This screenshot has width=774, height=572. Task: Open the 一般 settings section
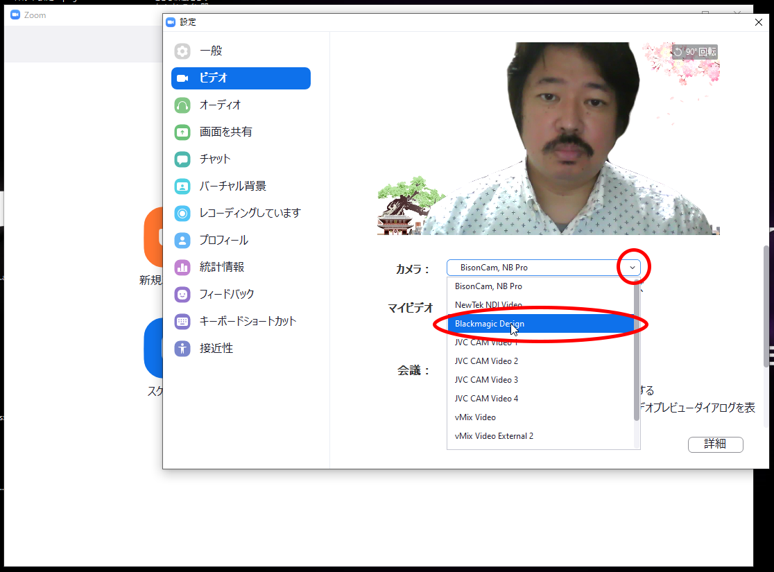[x=241, y=51]
